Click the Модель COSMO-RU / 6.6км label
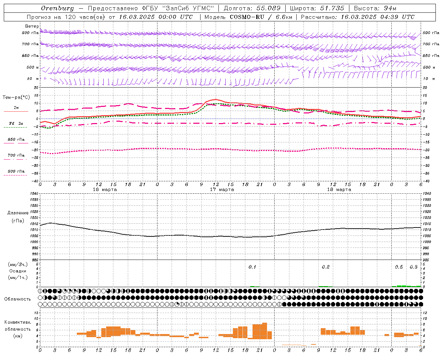The width and height of the screenshot is (441, 353). tap(248, 17)
